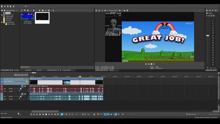Expand the Import Media dropdown arrow

16,10
